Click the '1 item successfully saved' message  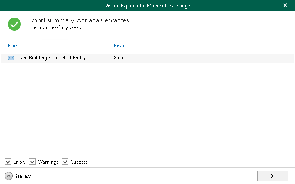[55, 27]
